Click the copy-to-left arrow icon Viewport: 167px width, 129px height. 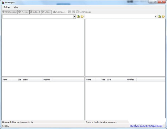coord(73,12)
